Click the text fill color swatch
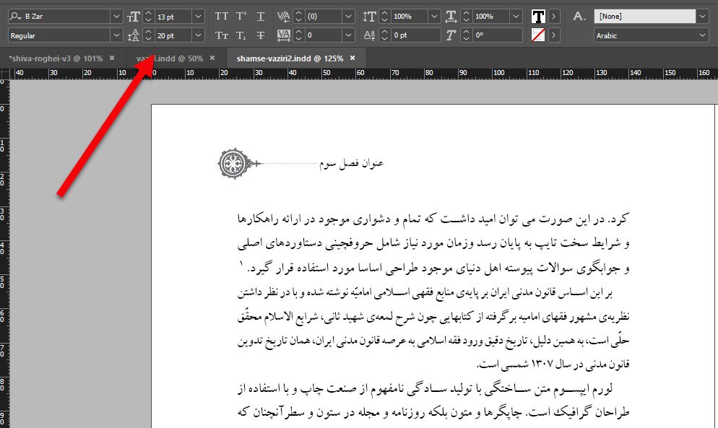The image size is (718, 428). [538, 16]
